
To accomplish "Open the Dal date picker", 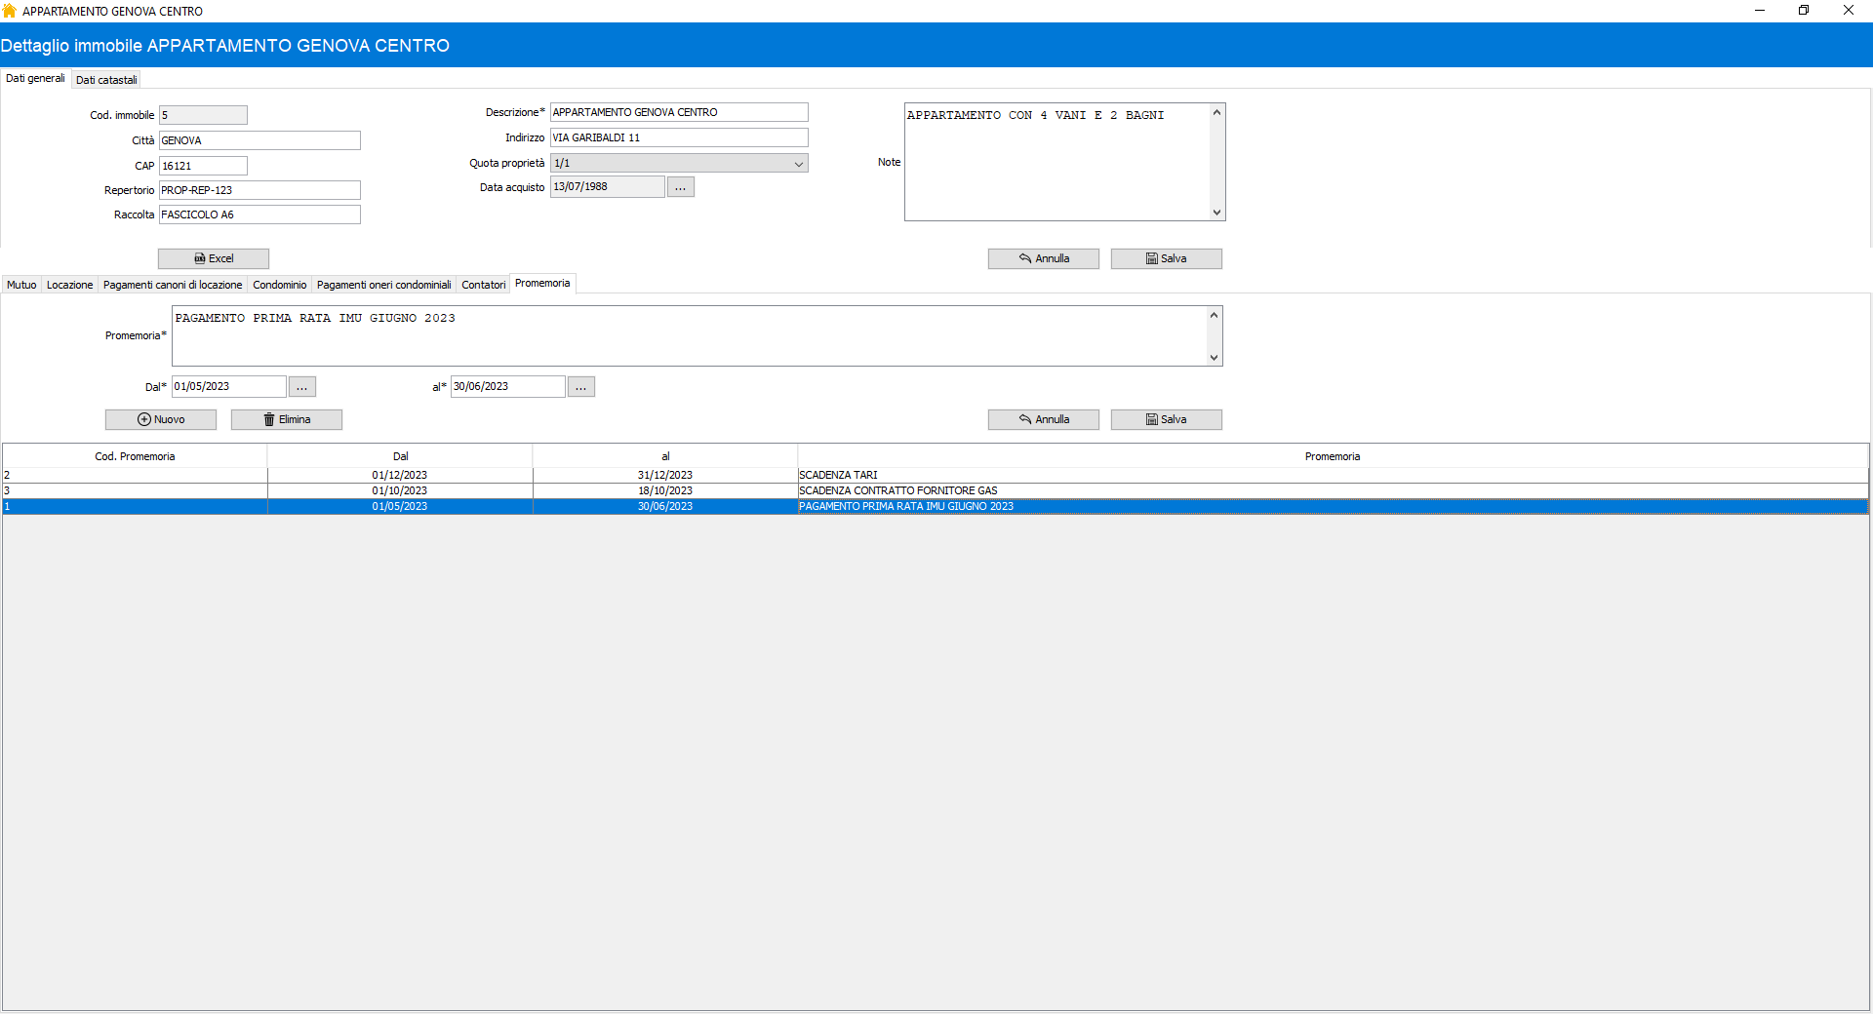I will (301, 387).
